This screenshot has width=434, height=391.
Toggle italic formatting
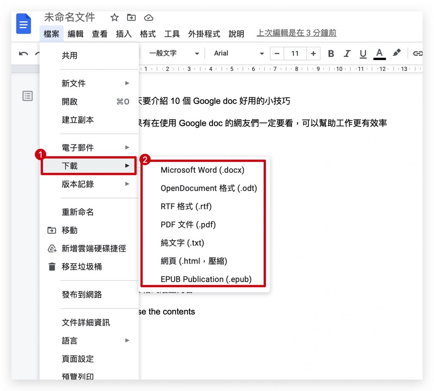tap(347, 54)
